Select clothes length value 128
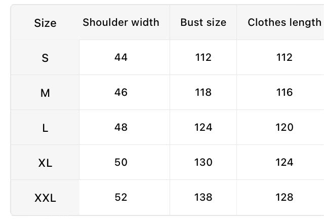This screenshot has width=324, height=220. (285, 197)
